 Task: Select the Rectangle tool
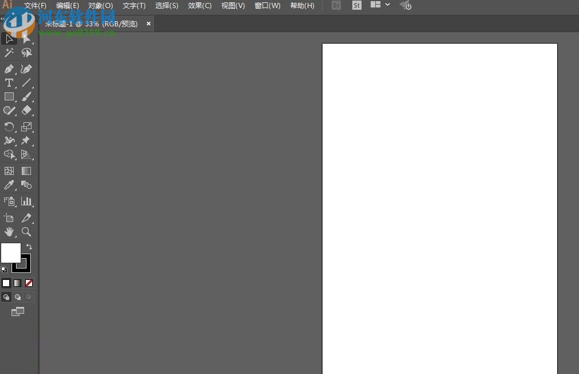pyautogui.click(x=9, y=96)
